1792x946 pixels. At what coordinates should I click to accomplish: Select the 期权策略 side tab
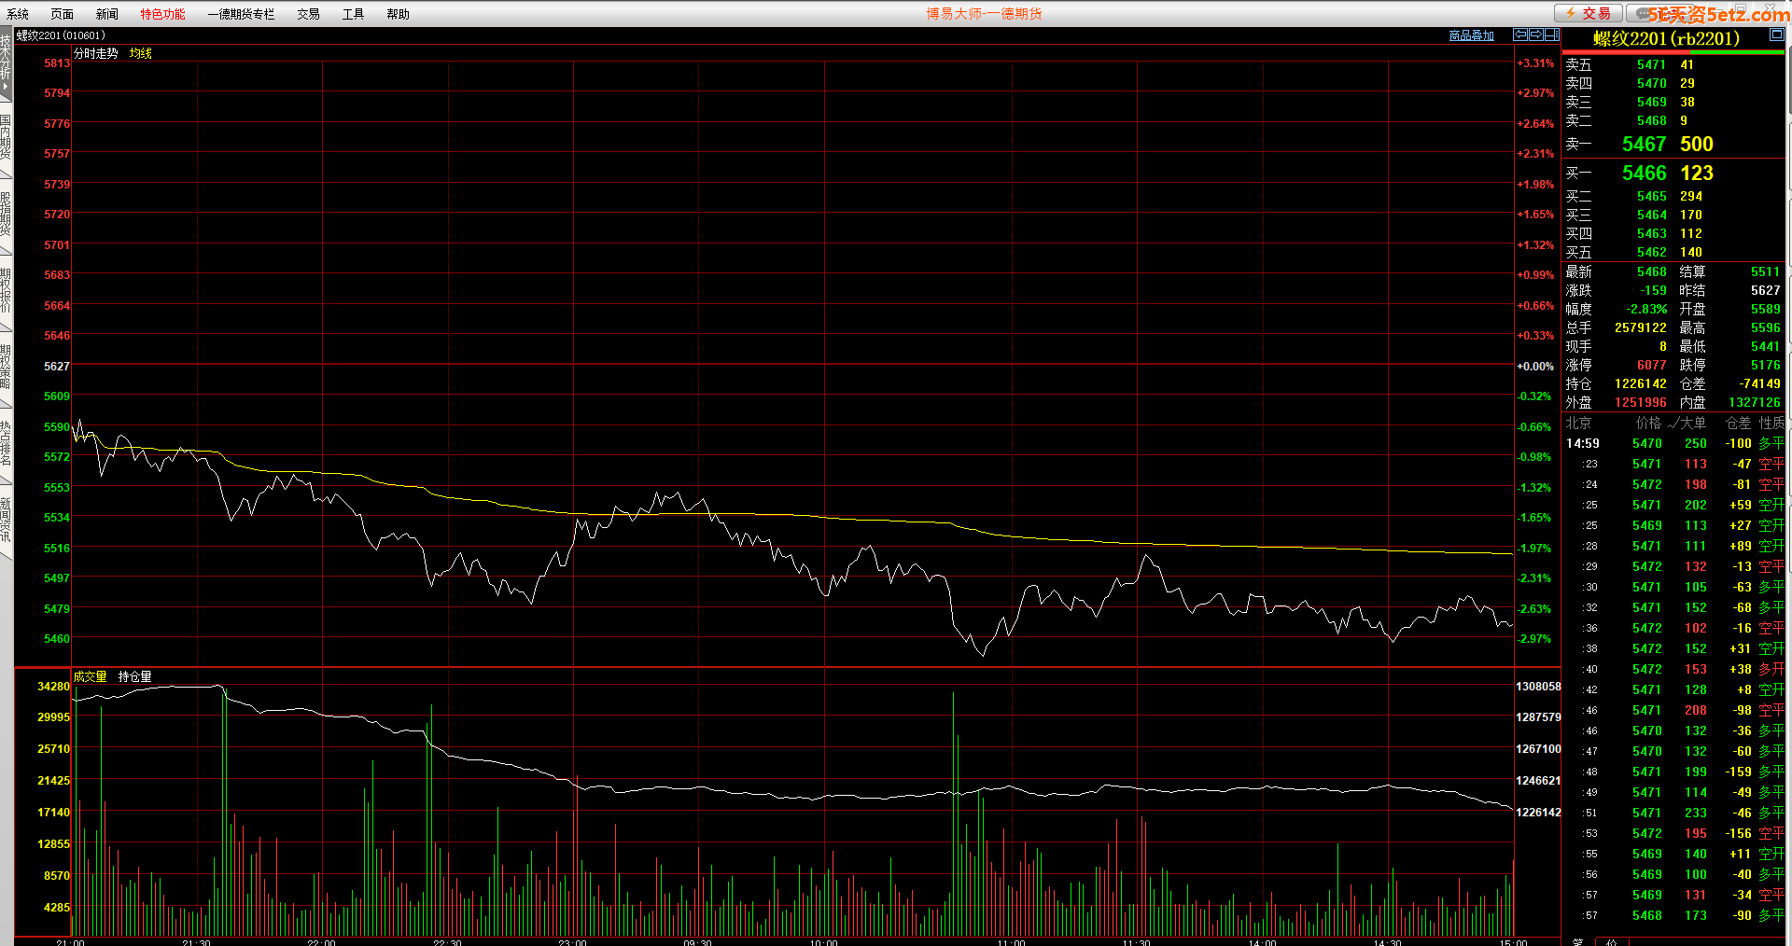point(6,367)
